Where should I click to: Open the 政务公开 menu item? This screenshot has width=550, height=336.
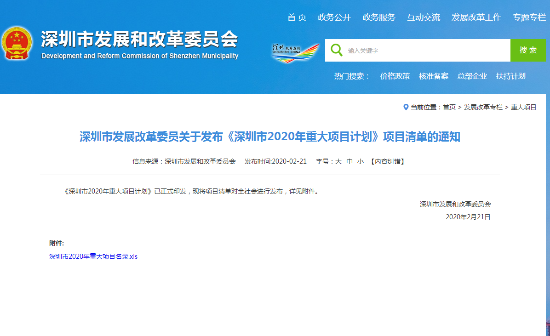pyautogui.click(x=334, y=17)
